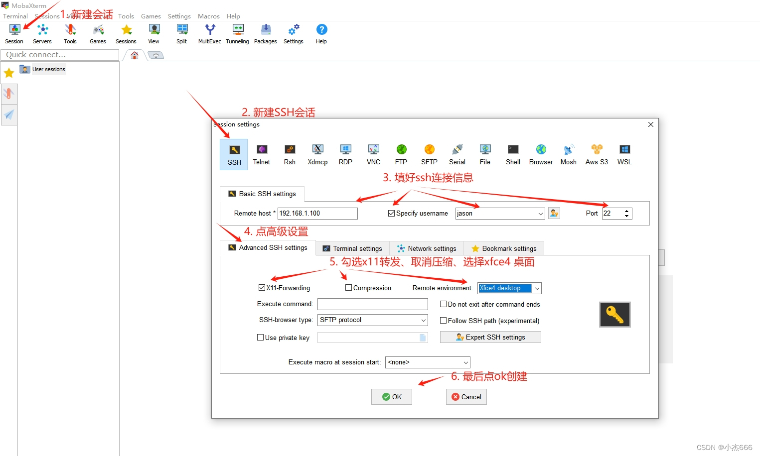Open a new tab with plus button

pos(156,55)
